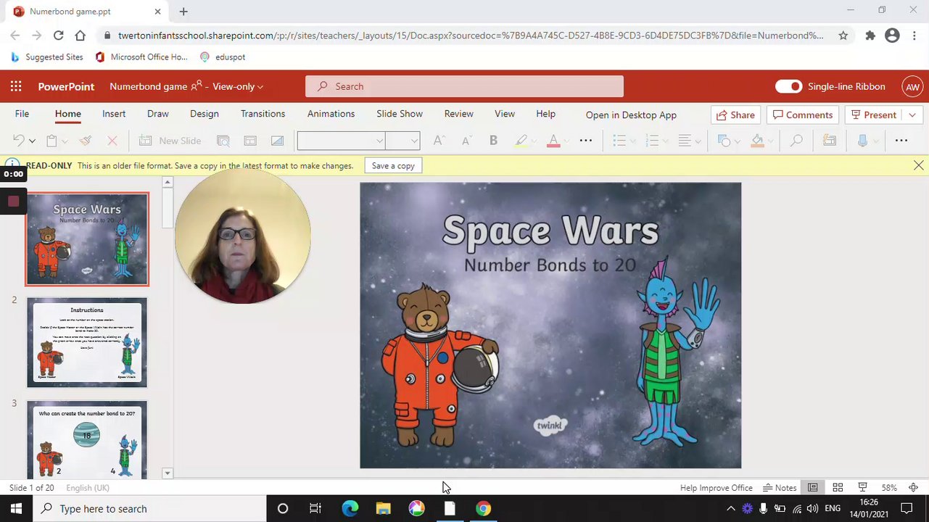This screenshot has height=522, width=929.
Task: Apply the text highlight colour pen
Action: click(521, 141)
